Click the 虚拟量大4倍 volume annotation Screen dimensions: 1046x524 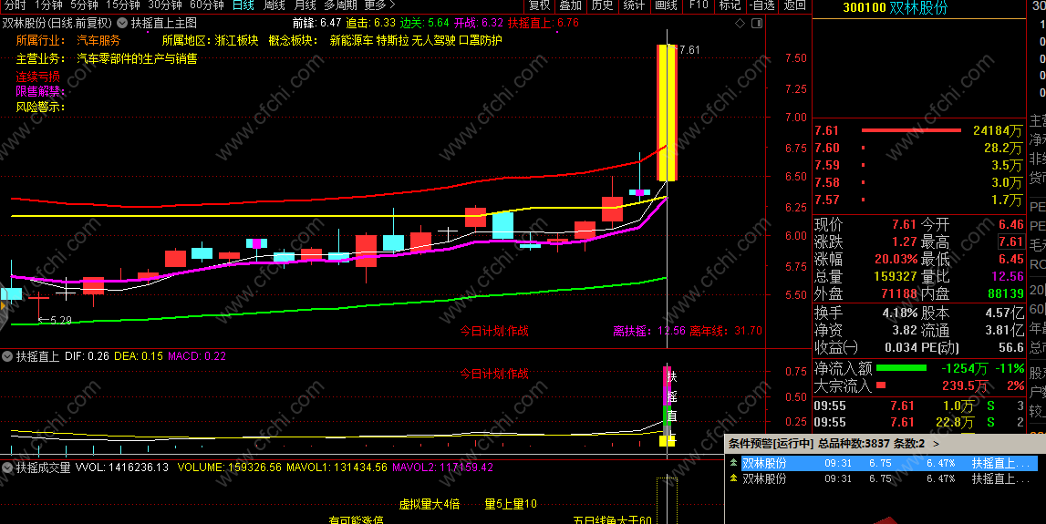(430, 504)
